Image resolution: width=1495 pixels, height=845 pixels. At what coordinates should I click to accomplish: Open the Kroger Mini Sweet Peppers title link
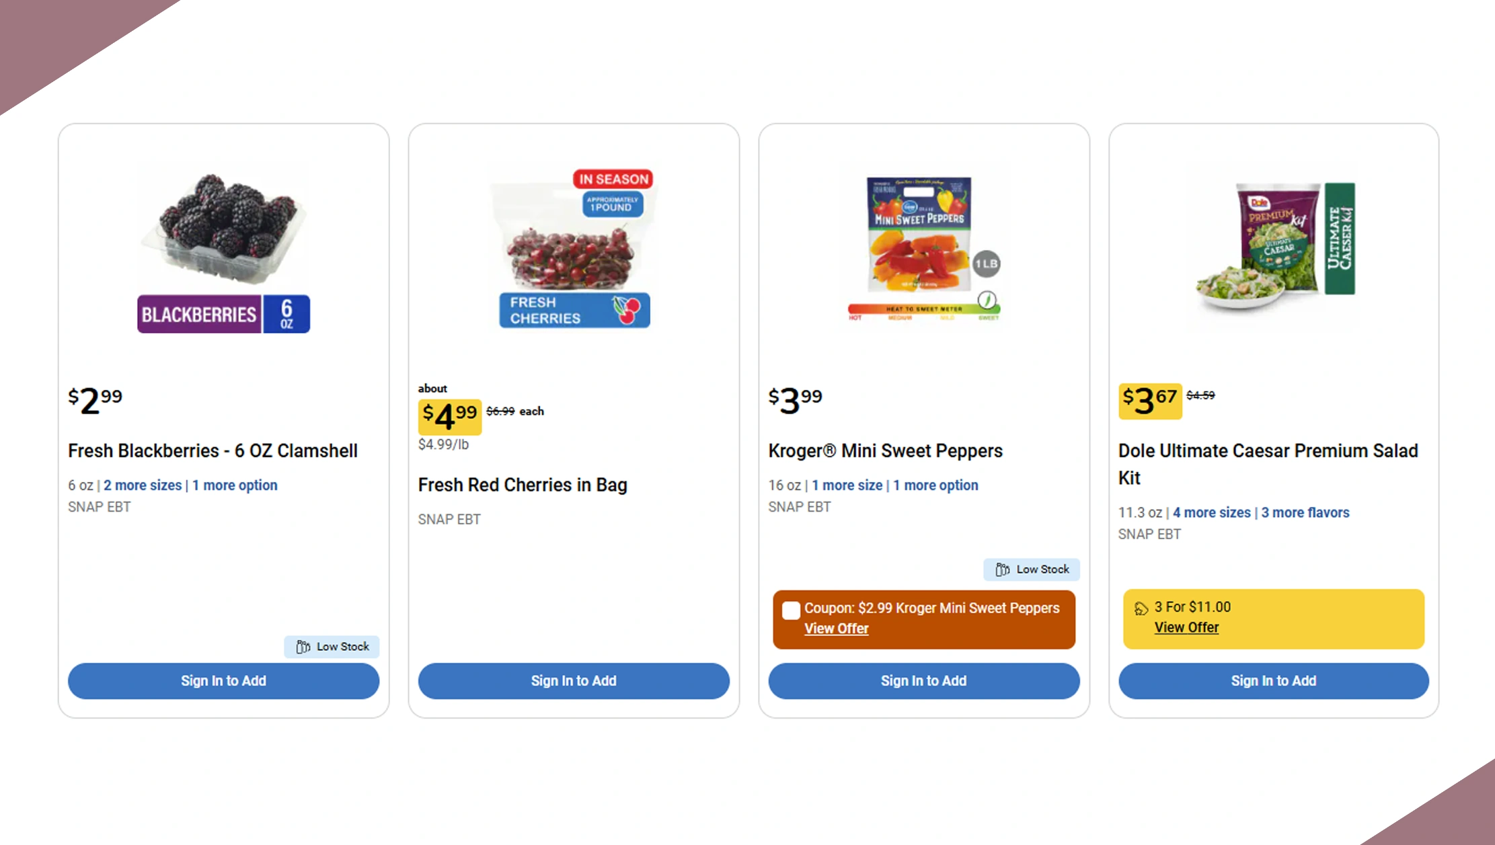point(885,451)
